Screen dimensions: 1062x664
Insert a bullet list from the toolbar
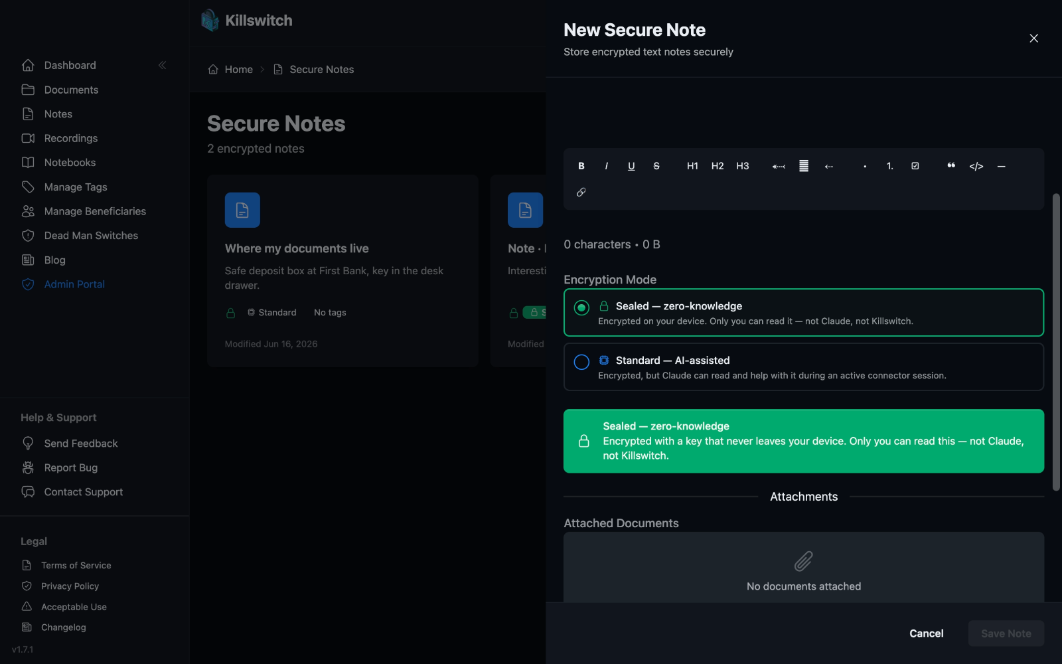(865, 166)
